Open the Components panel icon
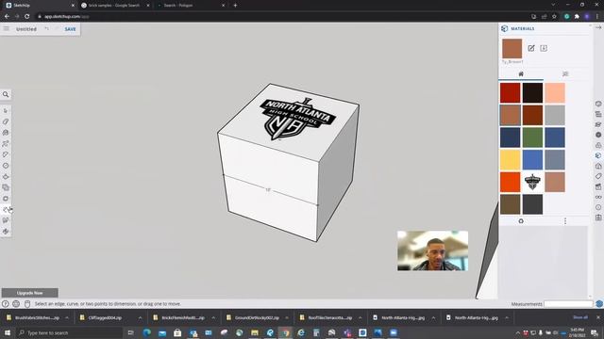 click(x=598, y=135)
